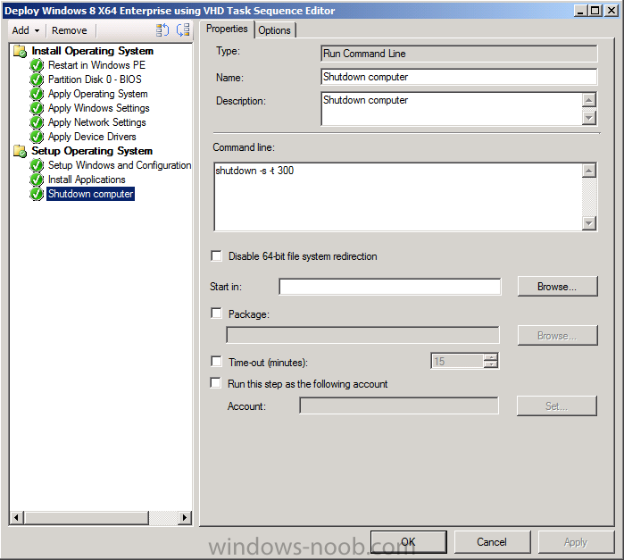
Task: Select Apply Device Drivers step
Action: click(x=92, y=137)
